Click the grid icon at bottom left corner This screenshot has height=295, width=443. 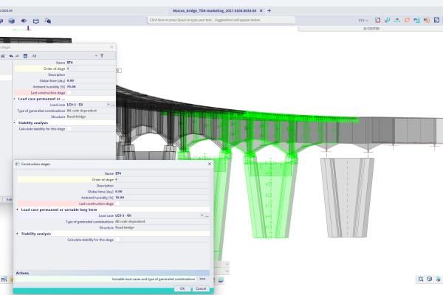tap(4, 280)
